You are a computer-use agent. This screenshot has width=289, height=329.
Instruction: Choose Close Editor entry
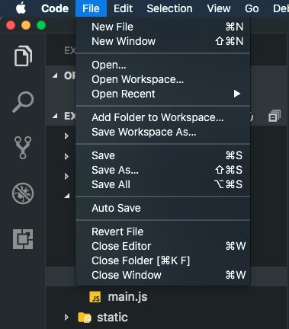click(163, 246)
